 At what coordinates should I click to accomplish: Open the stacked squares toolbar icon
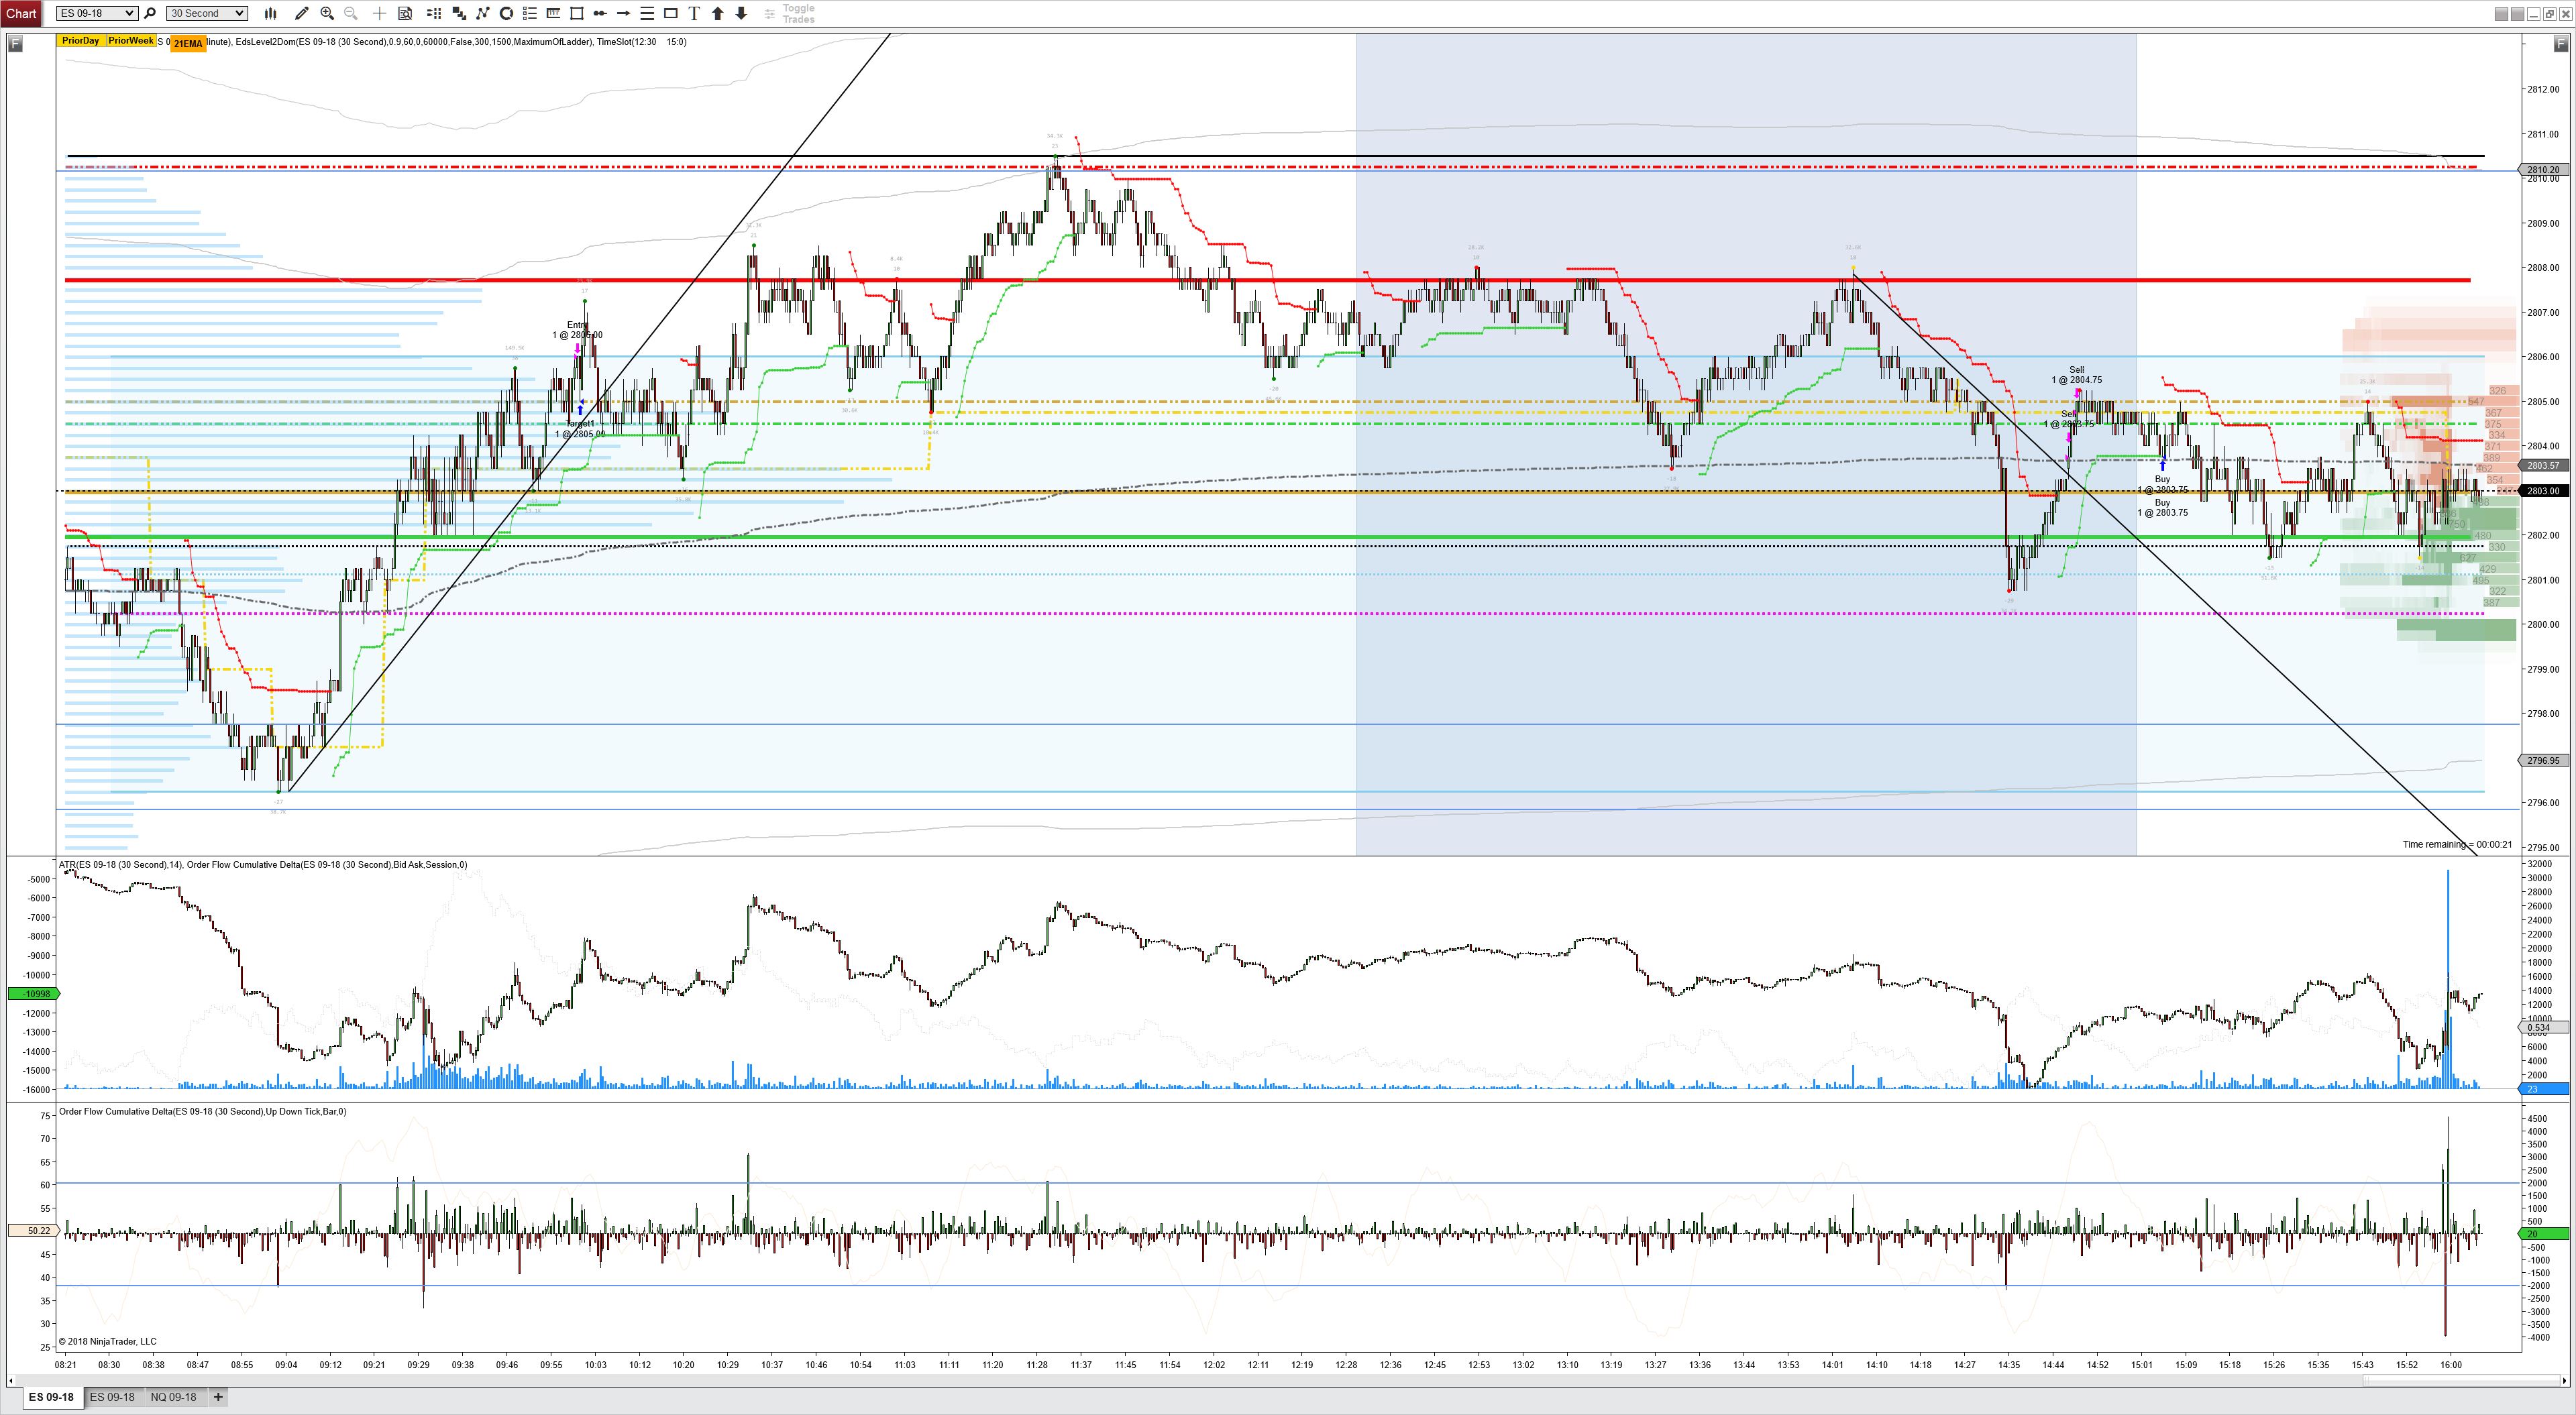pyautogui.click(x=459, y=13)
